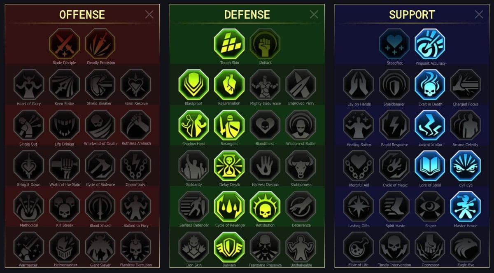Select the Steadfast mastery icon
Image resolution: width=494 pixels, height=273 pixels.
click(x=394, y=44)
